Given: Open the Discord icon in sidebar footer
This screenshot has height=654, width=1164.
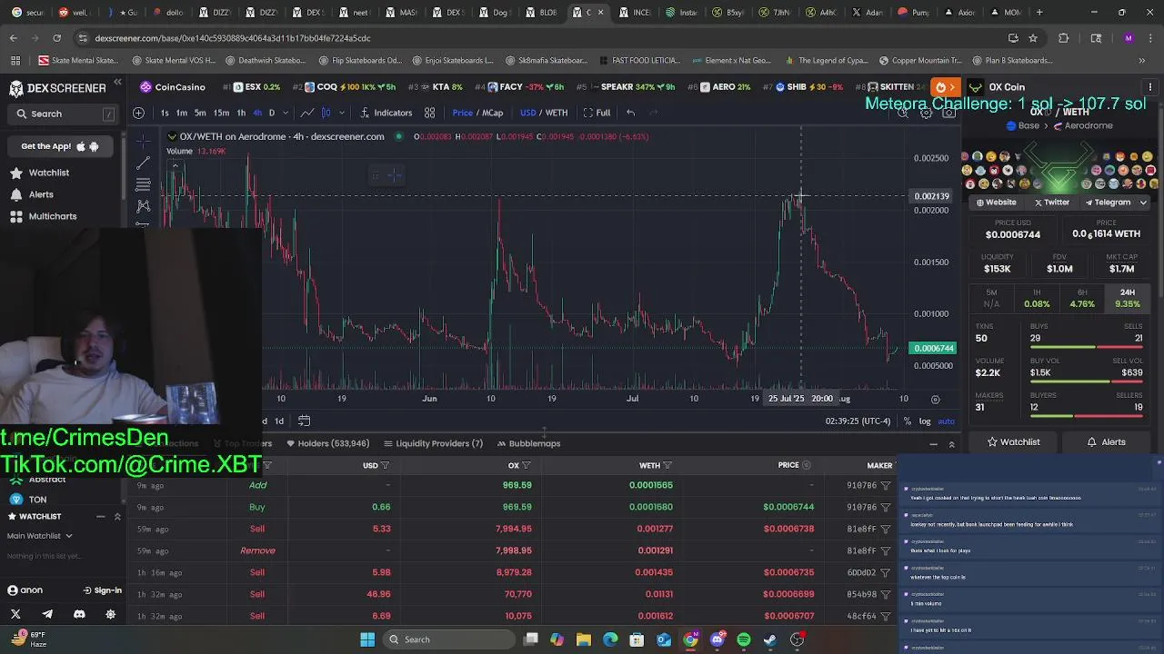Looking at the screenshot, I should pyautogui.click(x=79, y=614).
